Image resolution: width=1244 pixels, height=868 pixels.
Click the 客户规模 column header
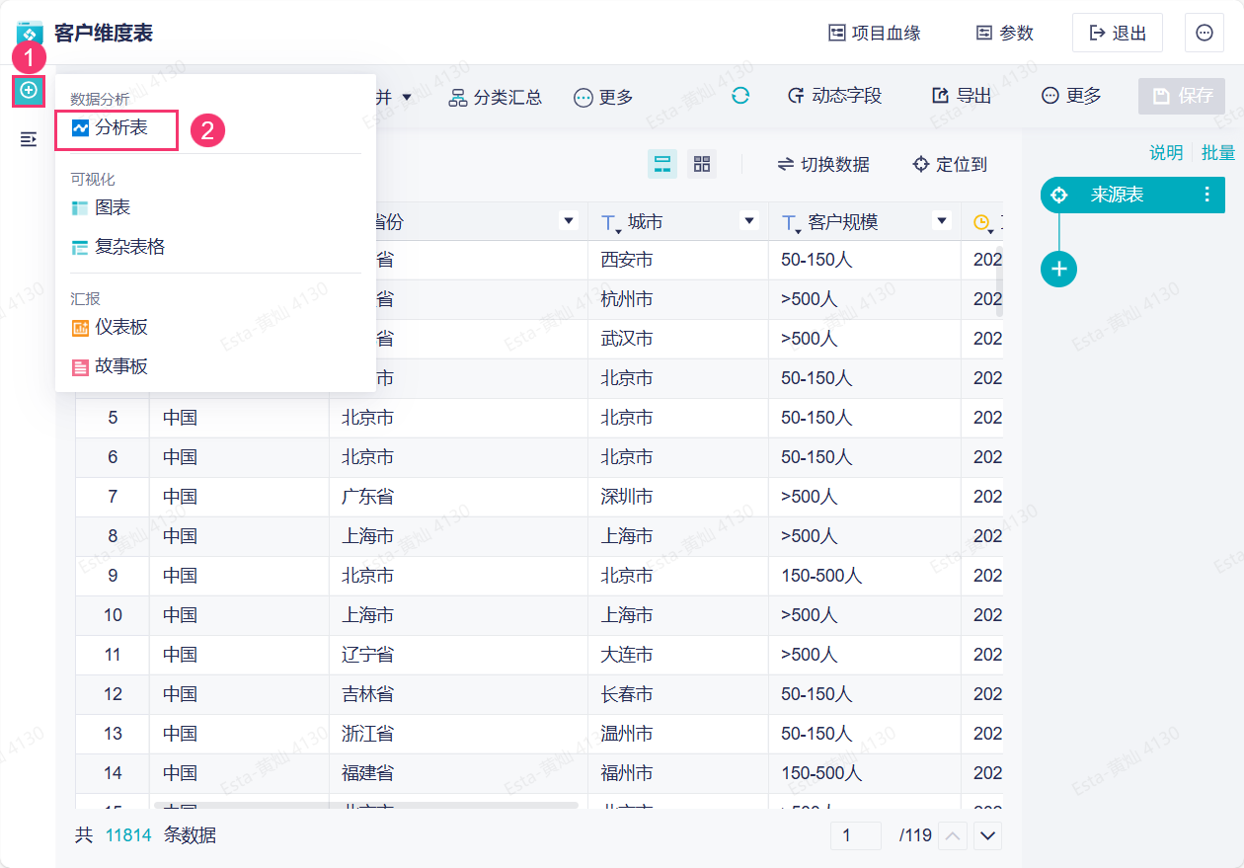(865, 222)
